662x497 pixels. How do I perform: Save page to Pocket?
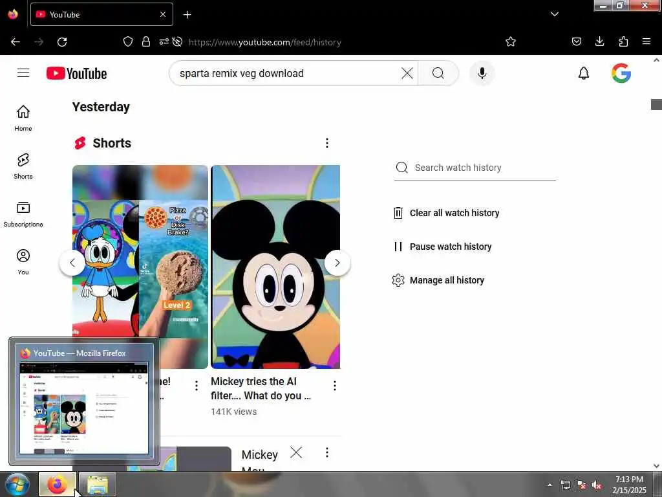576,41
